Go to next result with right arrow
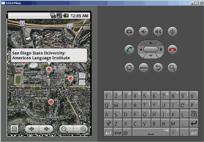The image size is (204, 142). point(46,129)
